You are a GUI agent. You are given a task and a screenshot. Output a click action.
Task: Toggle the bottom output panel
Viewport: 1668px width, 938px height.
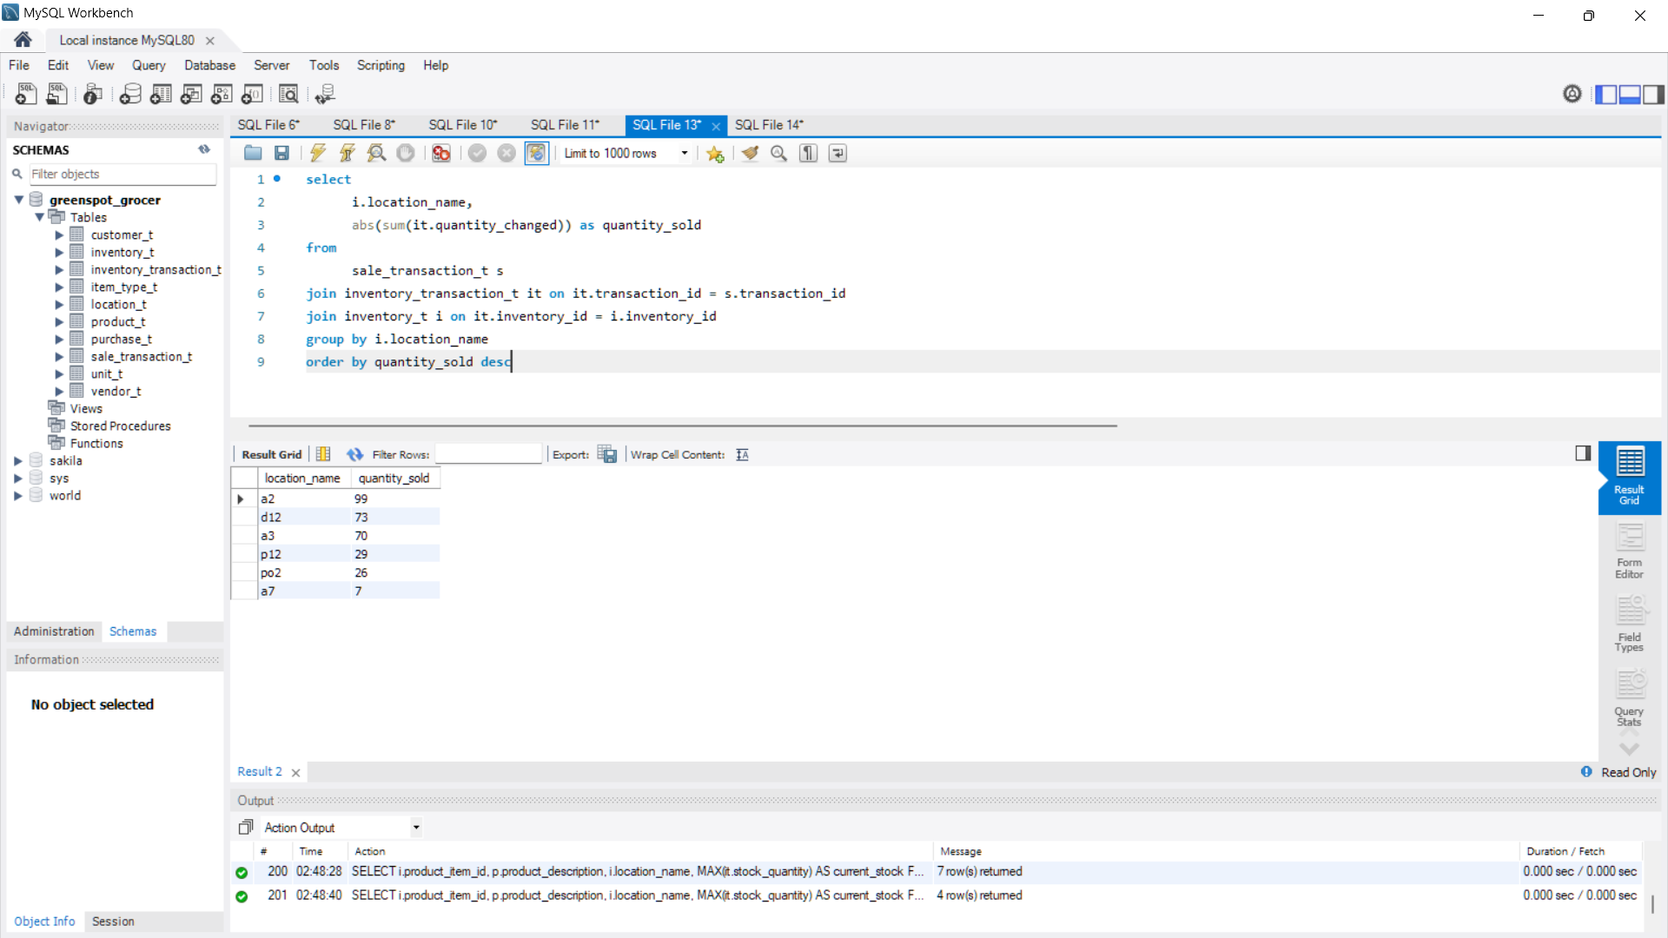[1631, 94]
